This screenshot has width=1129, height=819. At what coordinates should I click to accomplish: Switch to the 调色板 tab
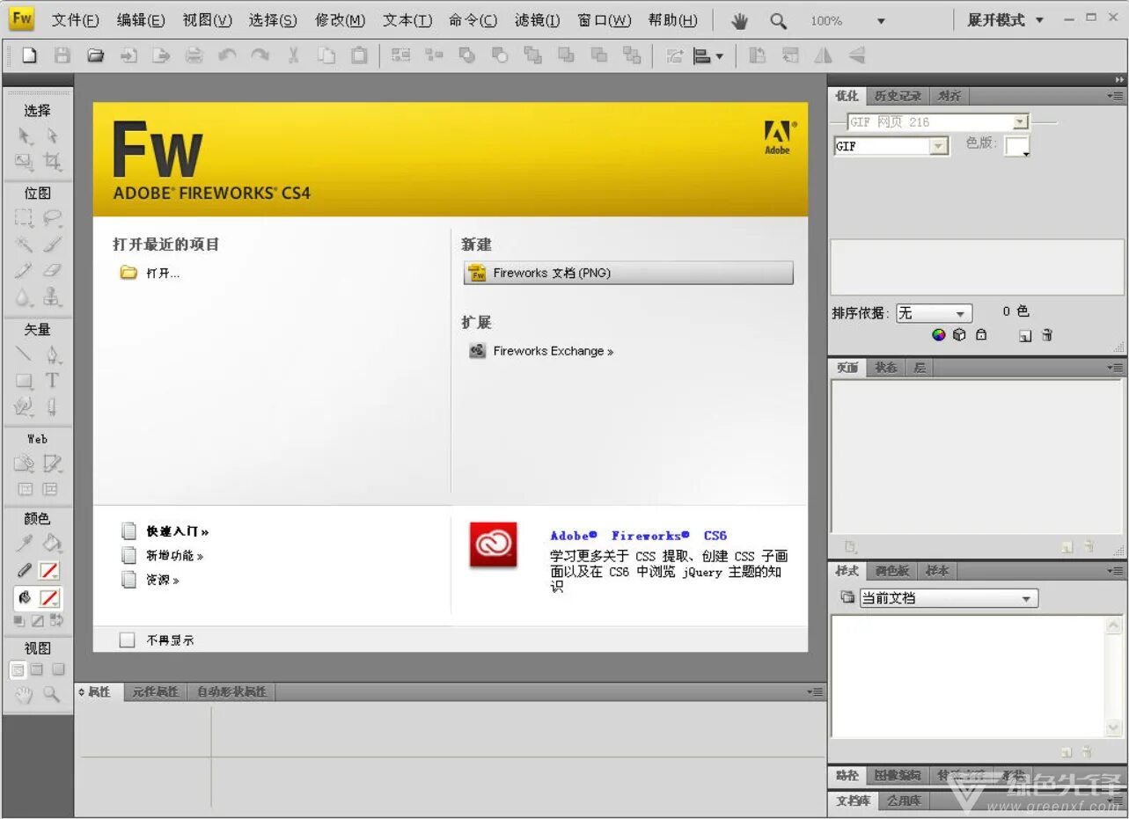[892, 571]
